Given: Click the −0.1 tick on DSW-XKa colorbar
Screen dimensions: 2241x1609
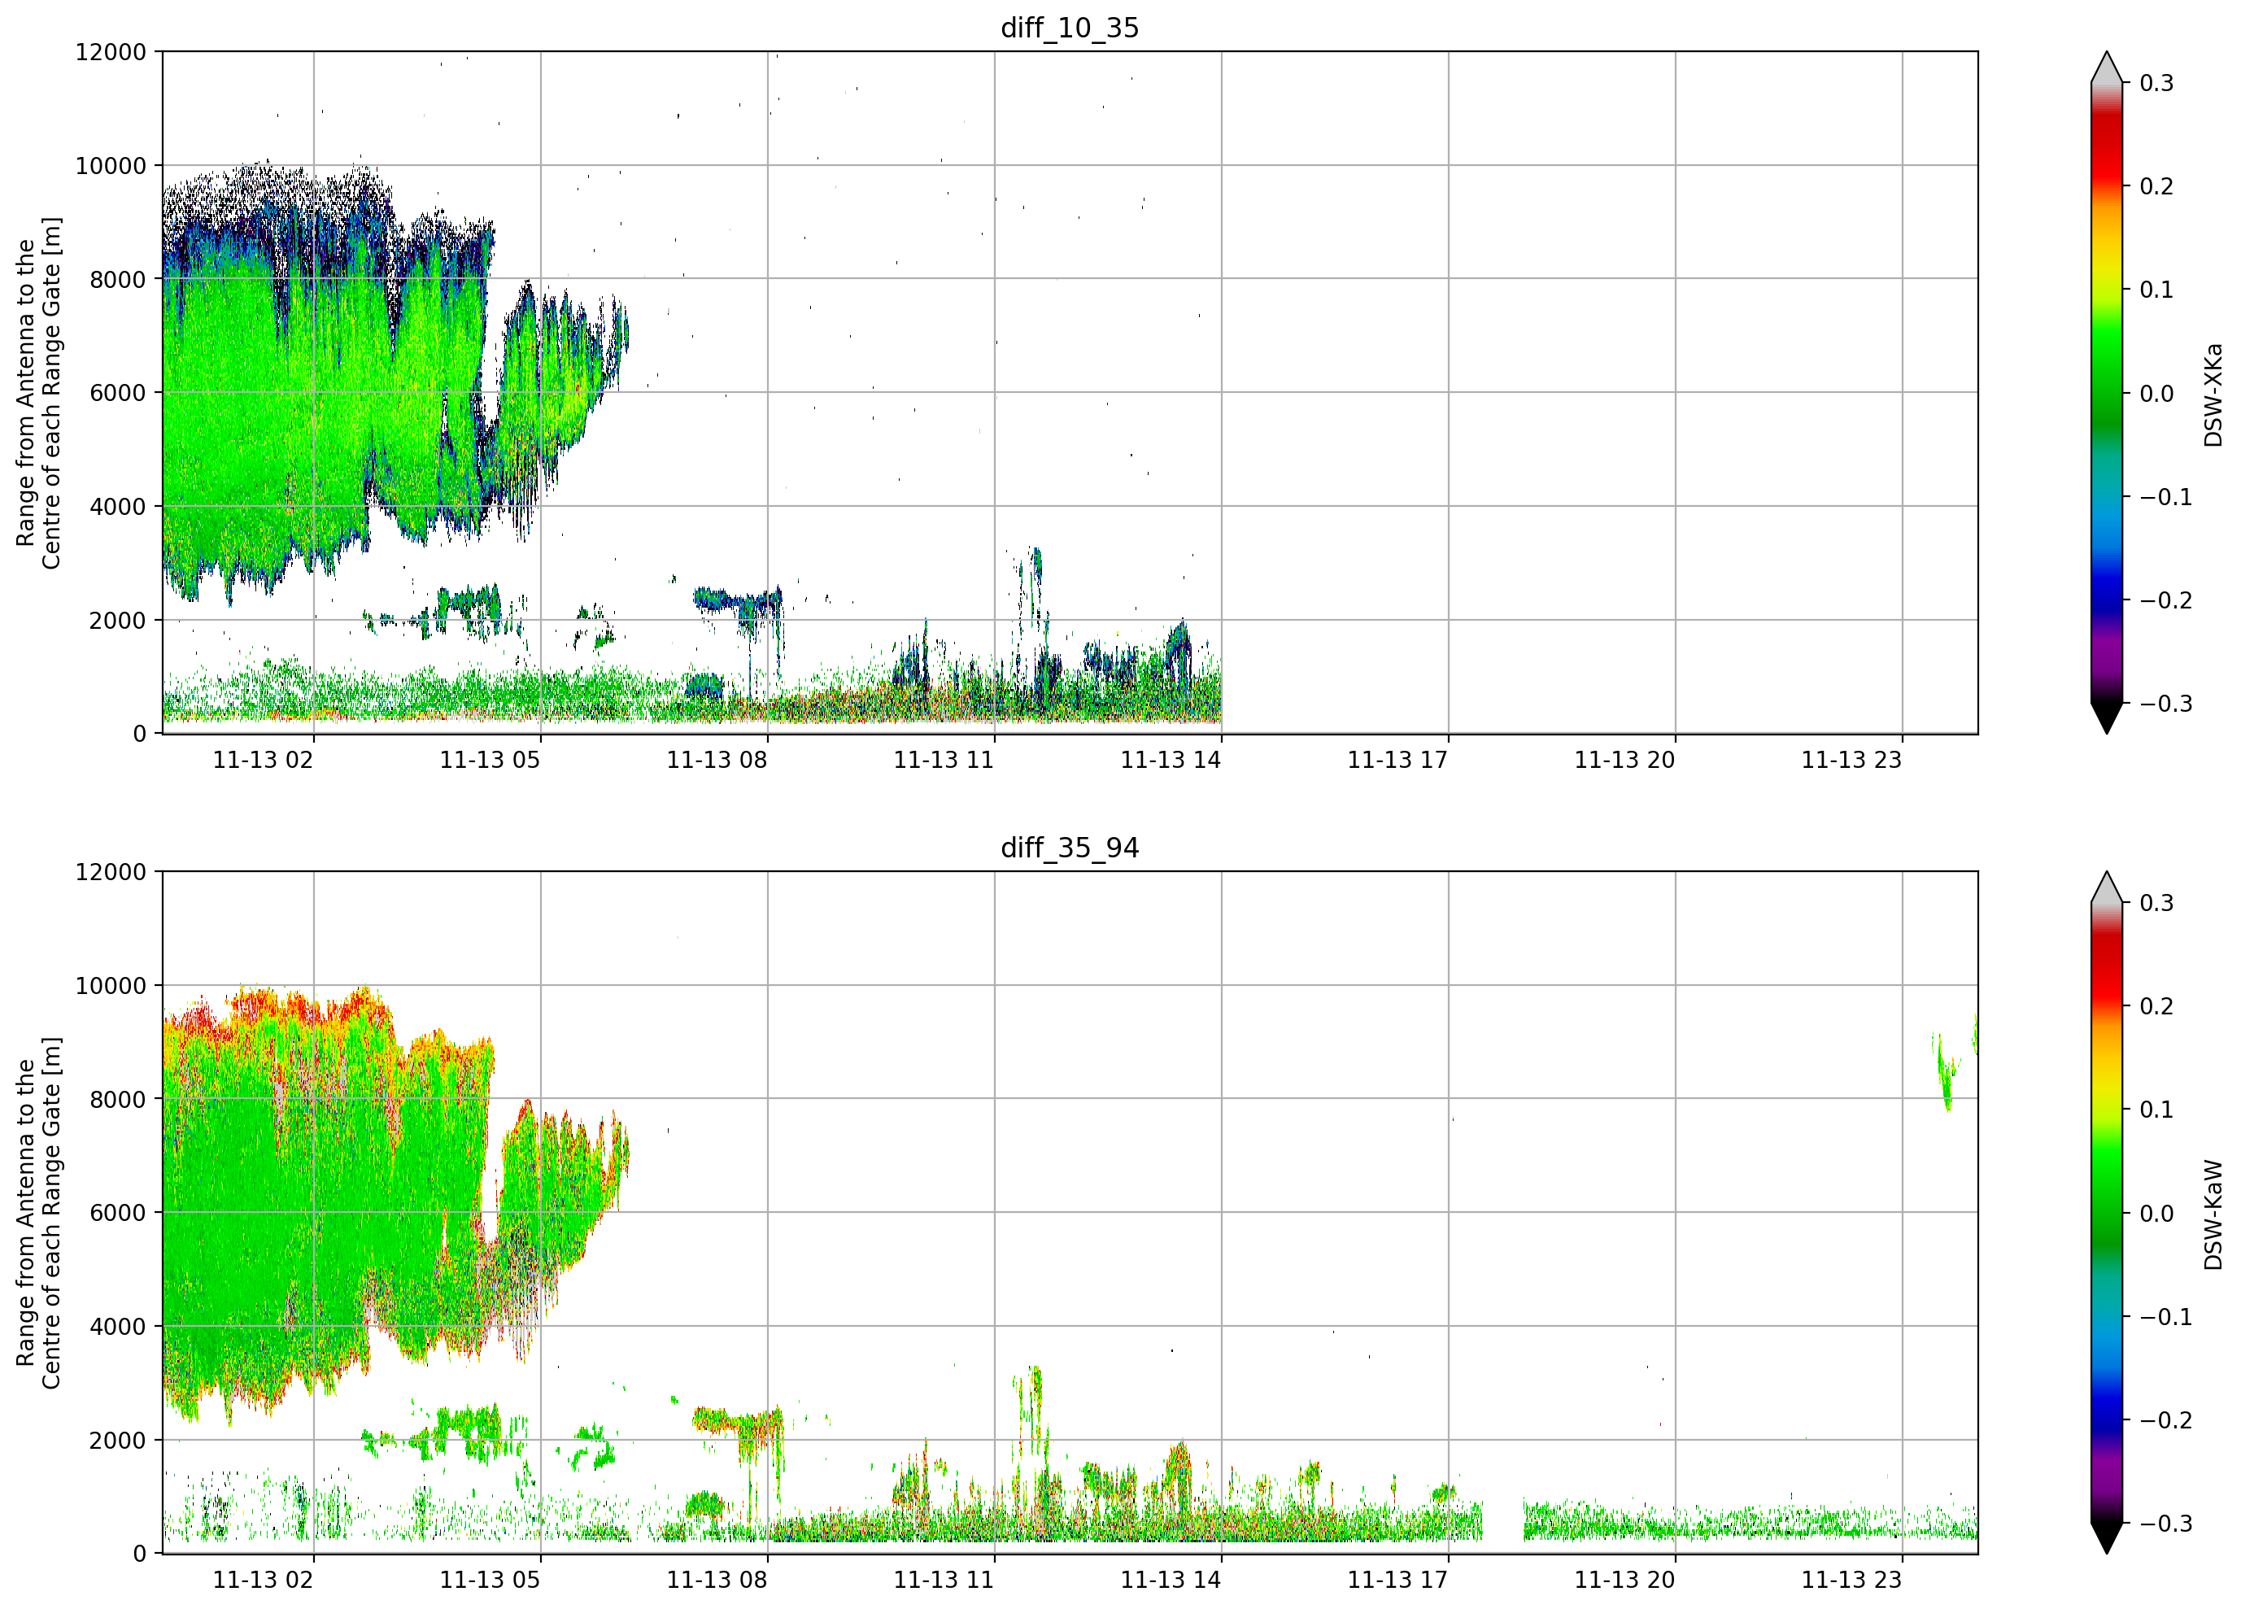Looking at the screenshot, I should [x=2166, y=497].
